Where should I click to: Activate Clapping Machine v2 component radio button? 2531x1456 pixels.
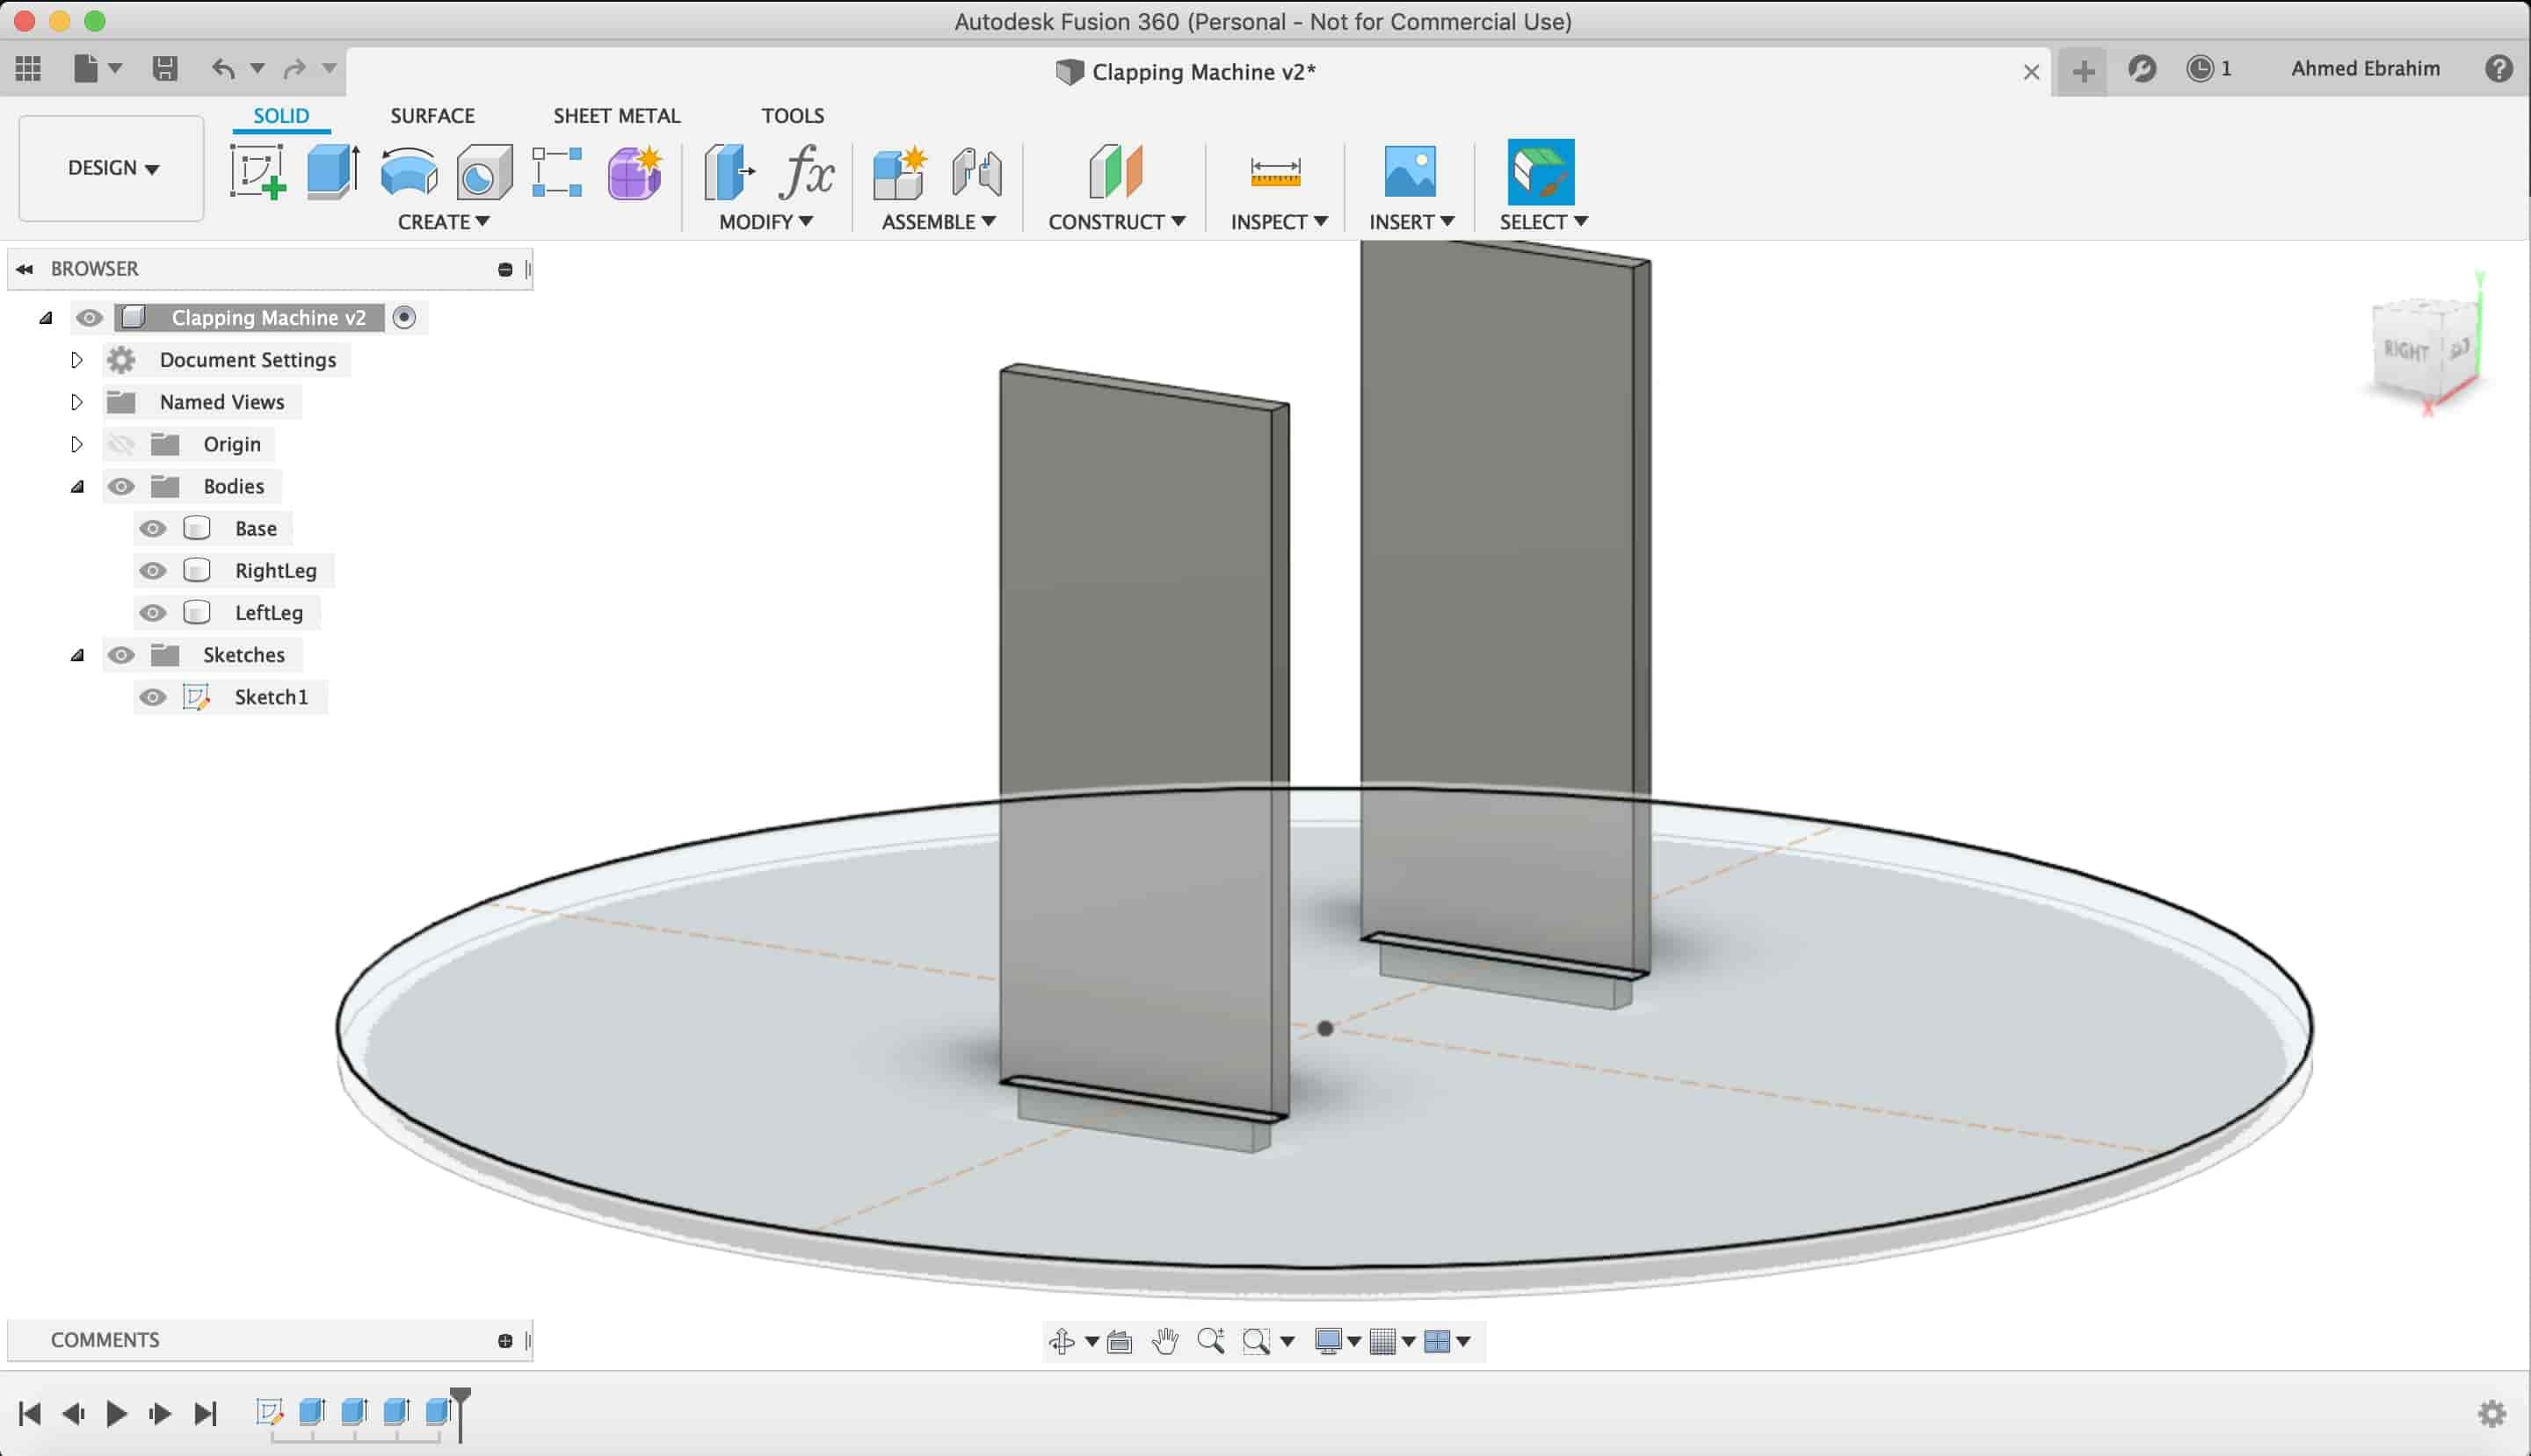(404, 317)
